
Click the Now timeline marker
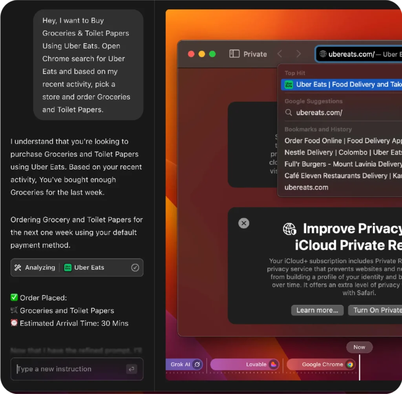tap(359, 347)
